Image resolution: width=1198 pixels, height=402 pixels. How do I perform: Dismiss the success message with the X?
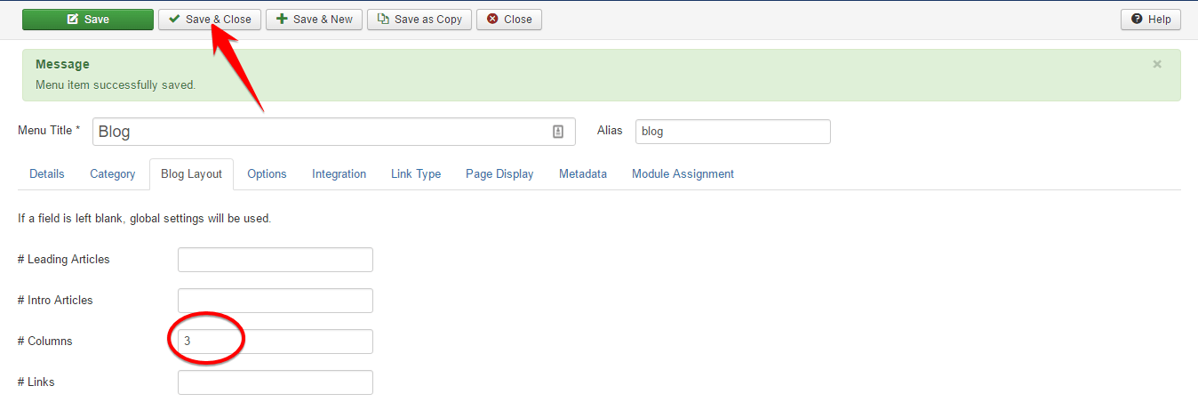pyautogui.click(x=1156, y=64)
